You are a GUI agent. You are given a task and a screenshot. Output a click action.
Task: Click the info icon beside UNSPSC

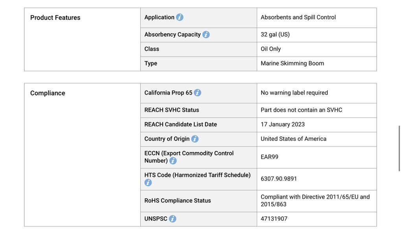(173, 219)
